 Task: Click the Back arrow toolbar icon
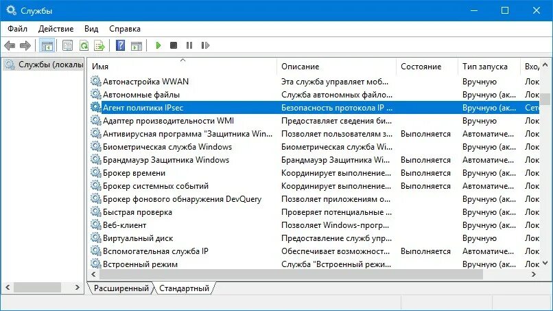coord(10,45)
